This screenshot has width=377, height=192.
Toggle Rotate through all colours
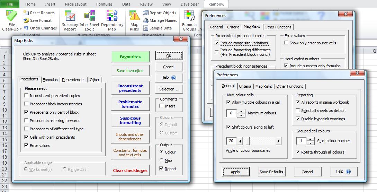[298, 152]
